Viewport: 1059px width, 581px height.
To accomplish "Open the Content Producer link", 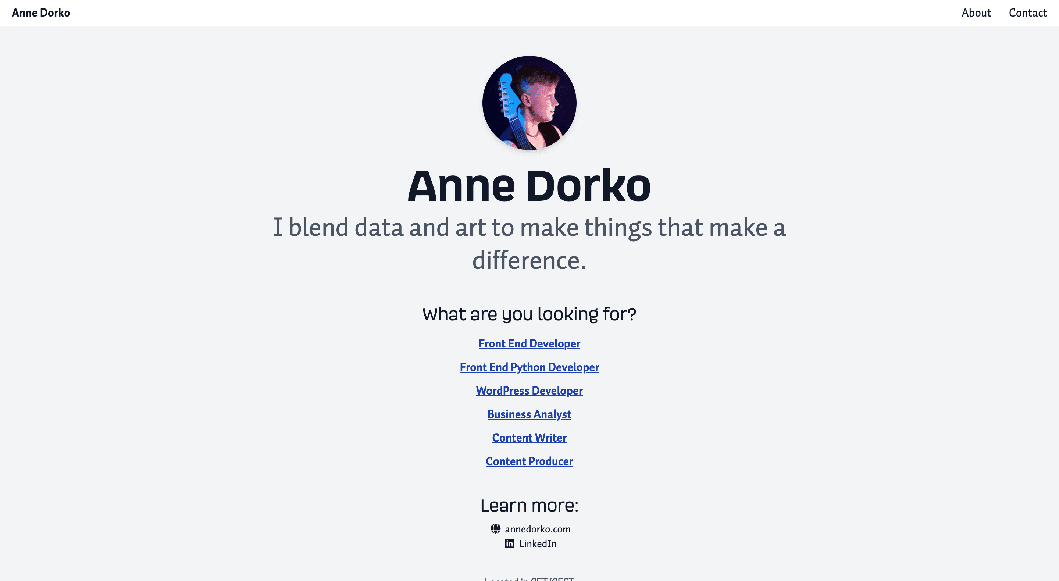I will coord(529,461).
